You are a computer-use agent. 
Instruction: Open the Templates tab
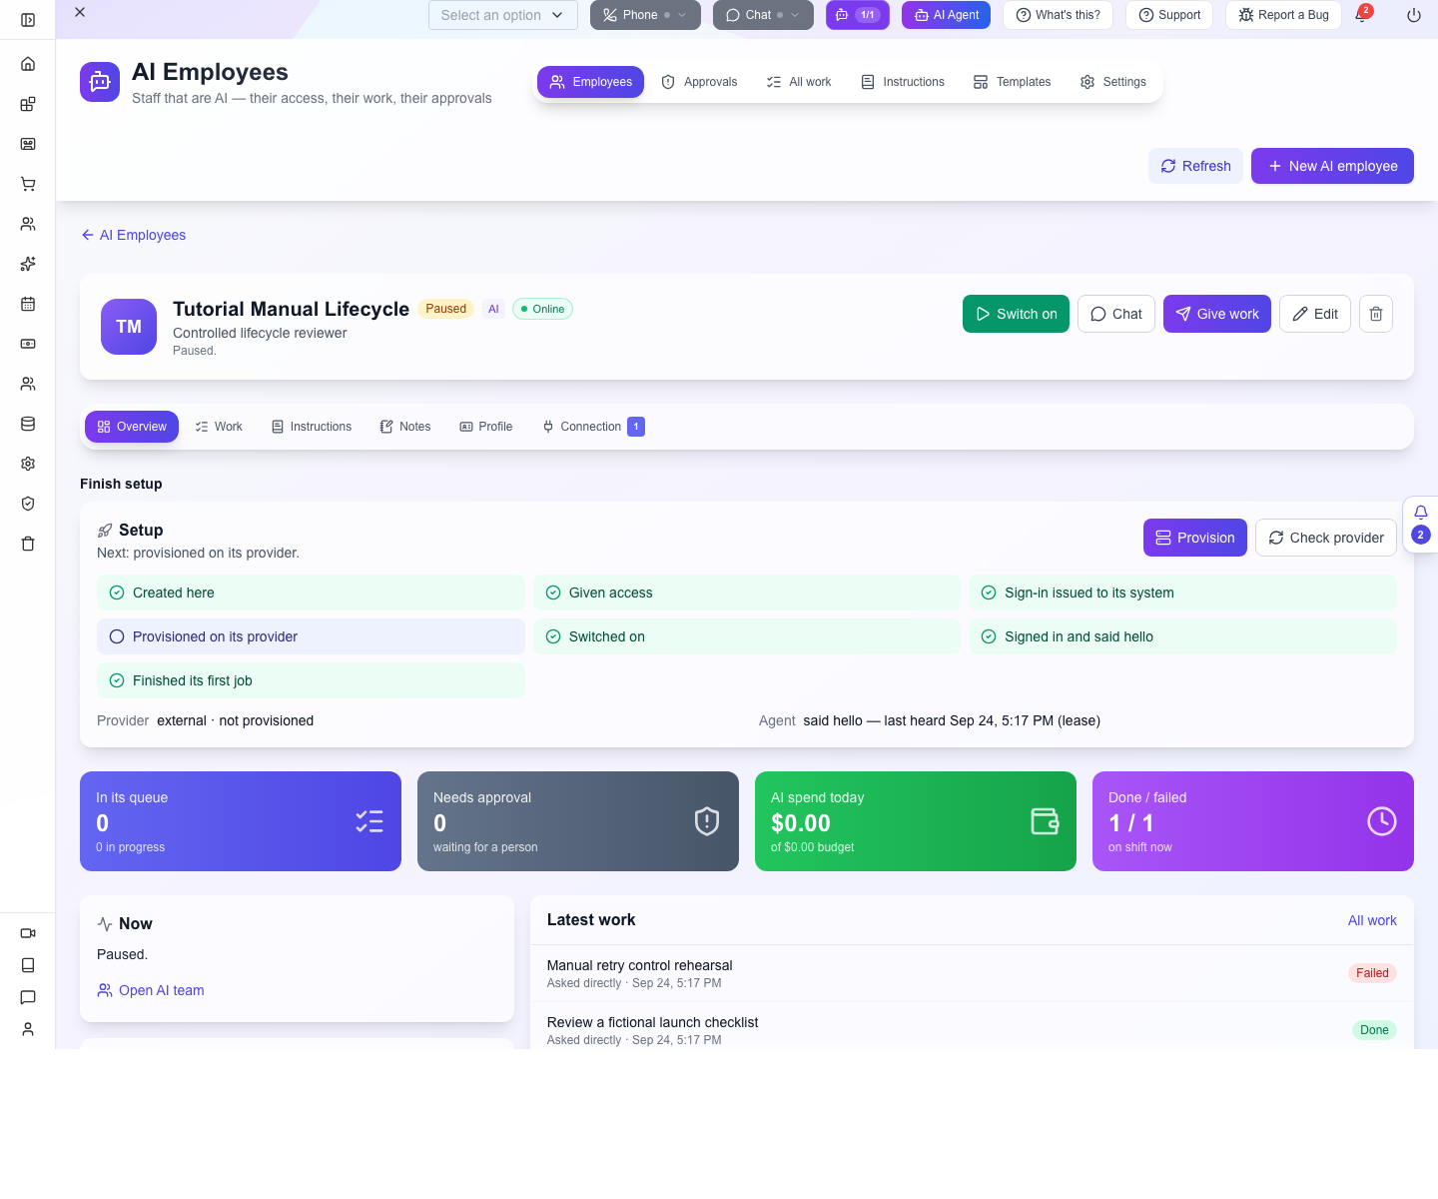point(1013,82)
